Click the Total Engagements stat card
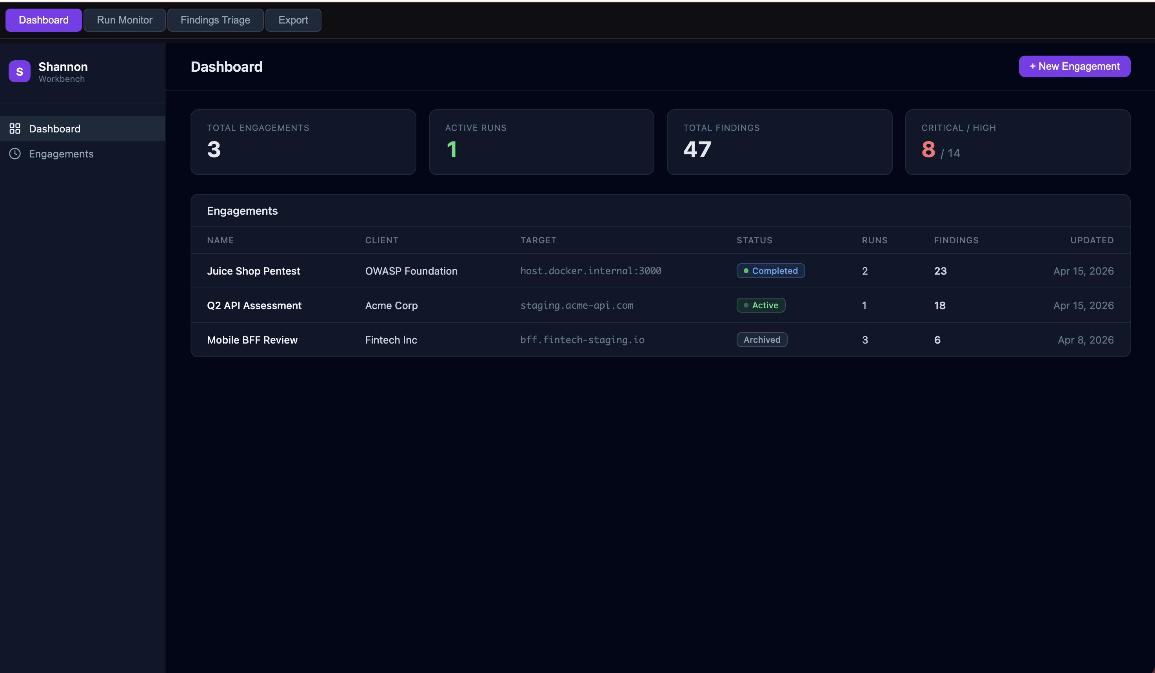The width and height of the screenshot is (1155, 673). (303, 142)
